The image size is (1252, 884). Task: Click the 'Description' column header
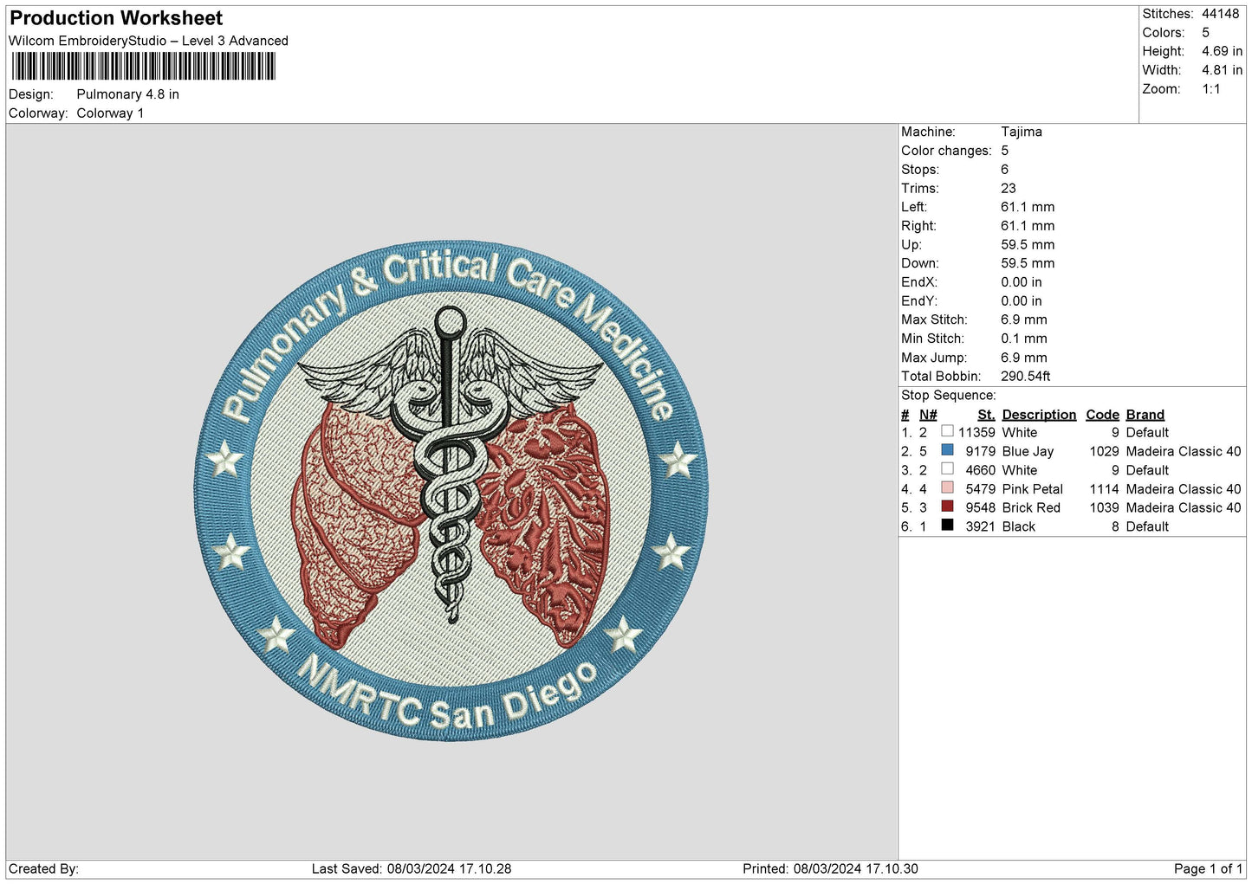[1039, 415]
